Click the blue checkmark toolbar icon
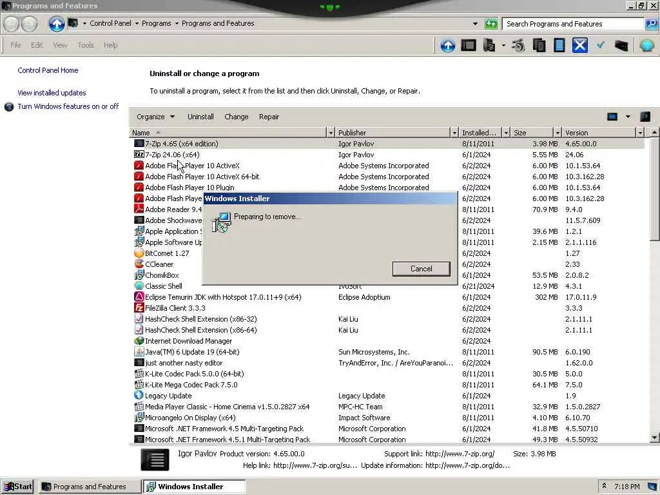Viewport: 660px width, 495px height. pos(601,44)
